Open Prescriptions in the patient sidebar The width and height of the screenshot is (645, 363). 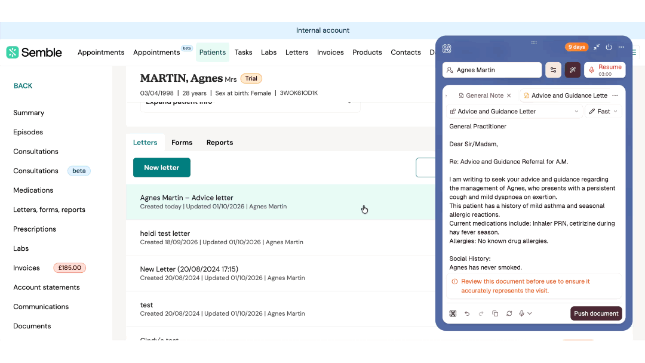pyautogui.click(x=35, y=229)
